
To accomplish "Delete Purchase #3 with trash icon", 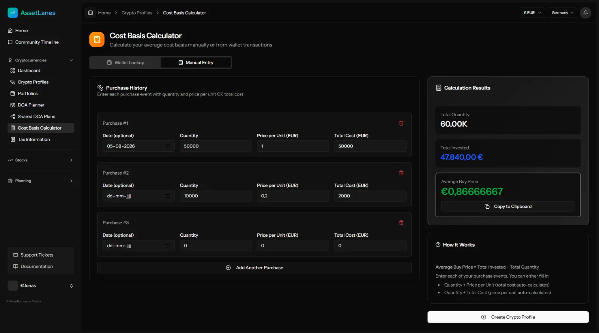I will point(401,223).
